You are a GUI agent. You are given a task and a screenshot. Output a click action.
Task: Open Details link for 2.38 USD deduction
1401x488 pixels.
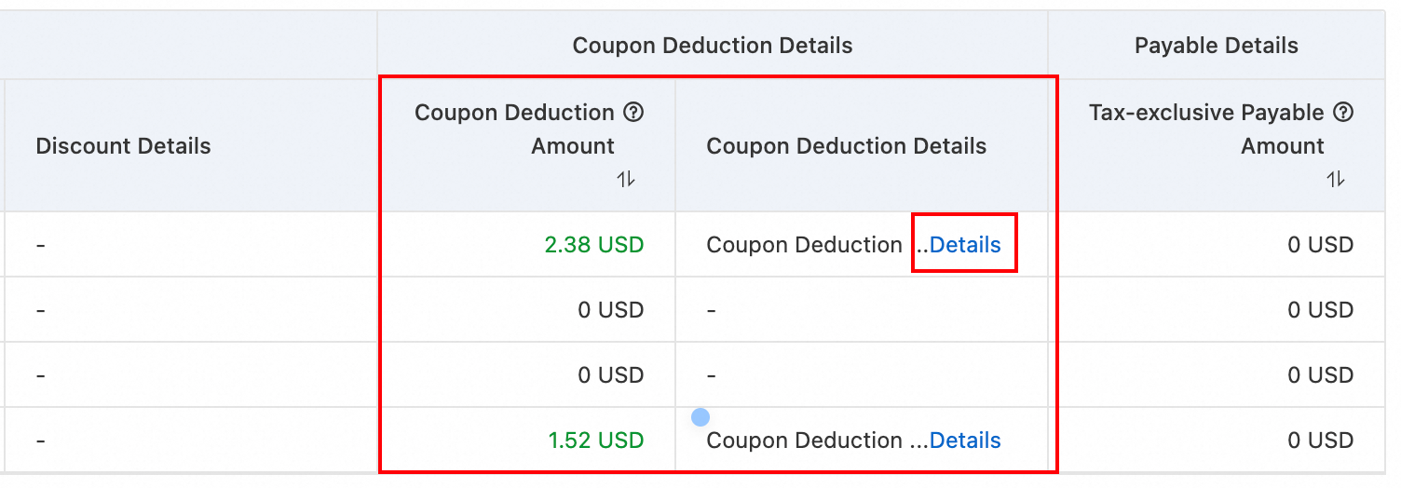965,245
